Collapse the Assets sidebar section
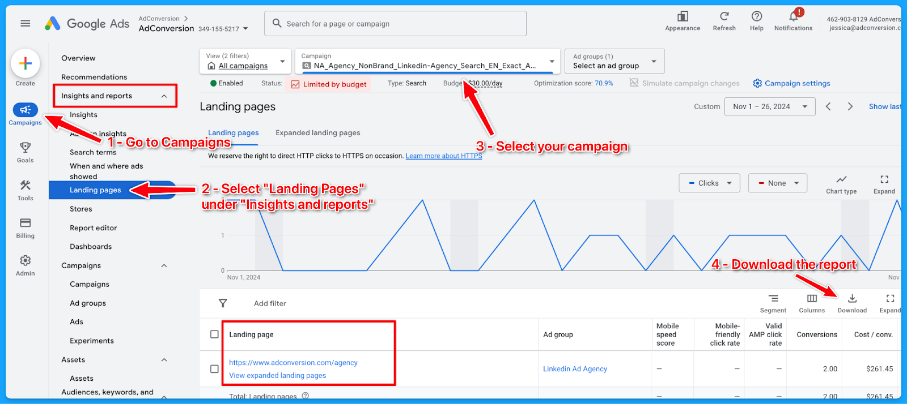Viewport: 907px width, 404px height. (164, 360)
